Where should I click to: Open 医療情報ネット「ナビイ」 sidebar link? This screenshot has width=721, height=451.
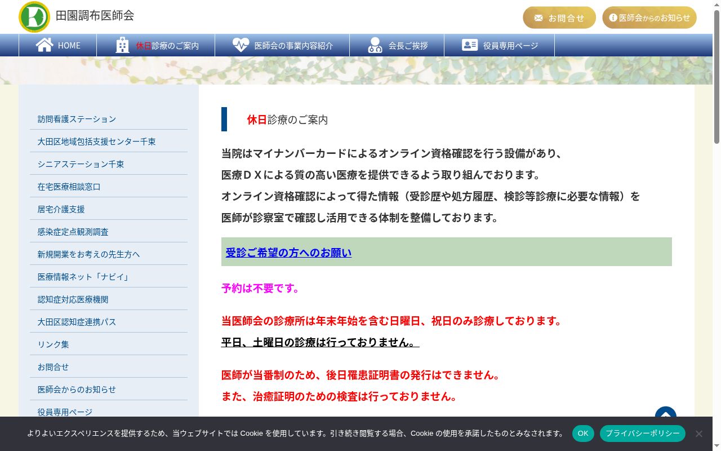click(109, 277)
